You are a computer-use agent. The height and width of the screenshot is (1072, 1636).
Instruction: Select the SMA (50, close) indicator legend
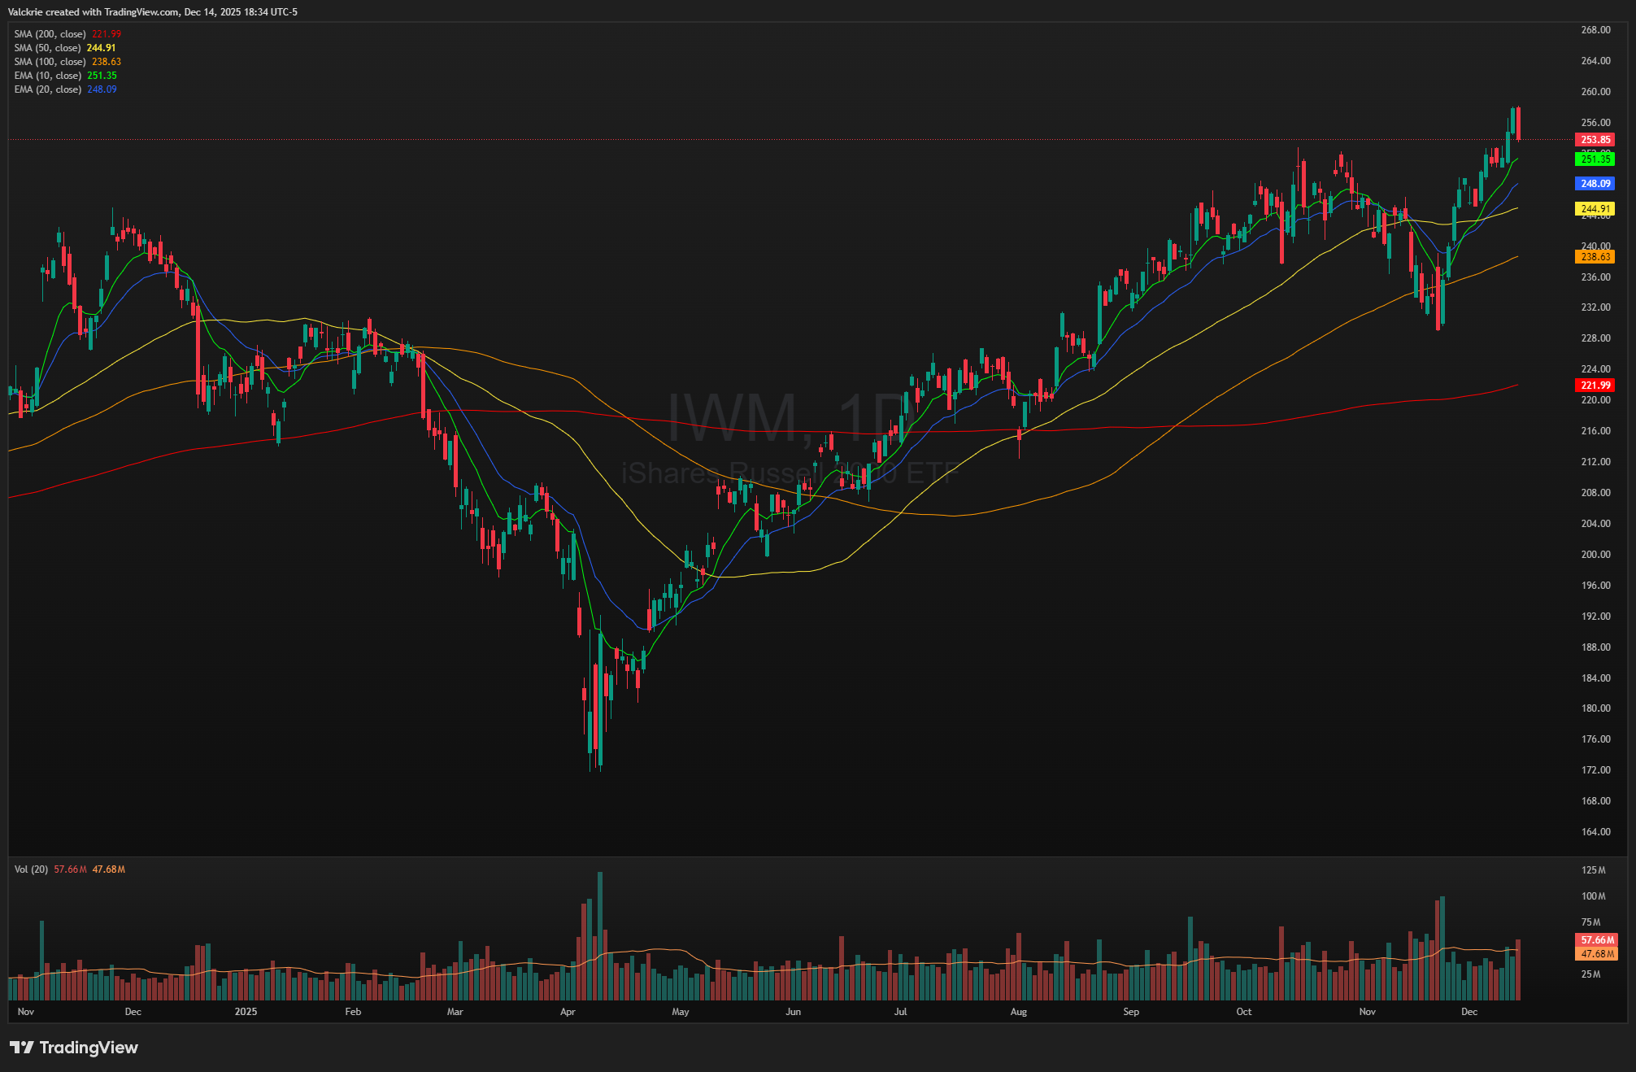click(x=47, y=48)
